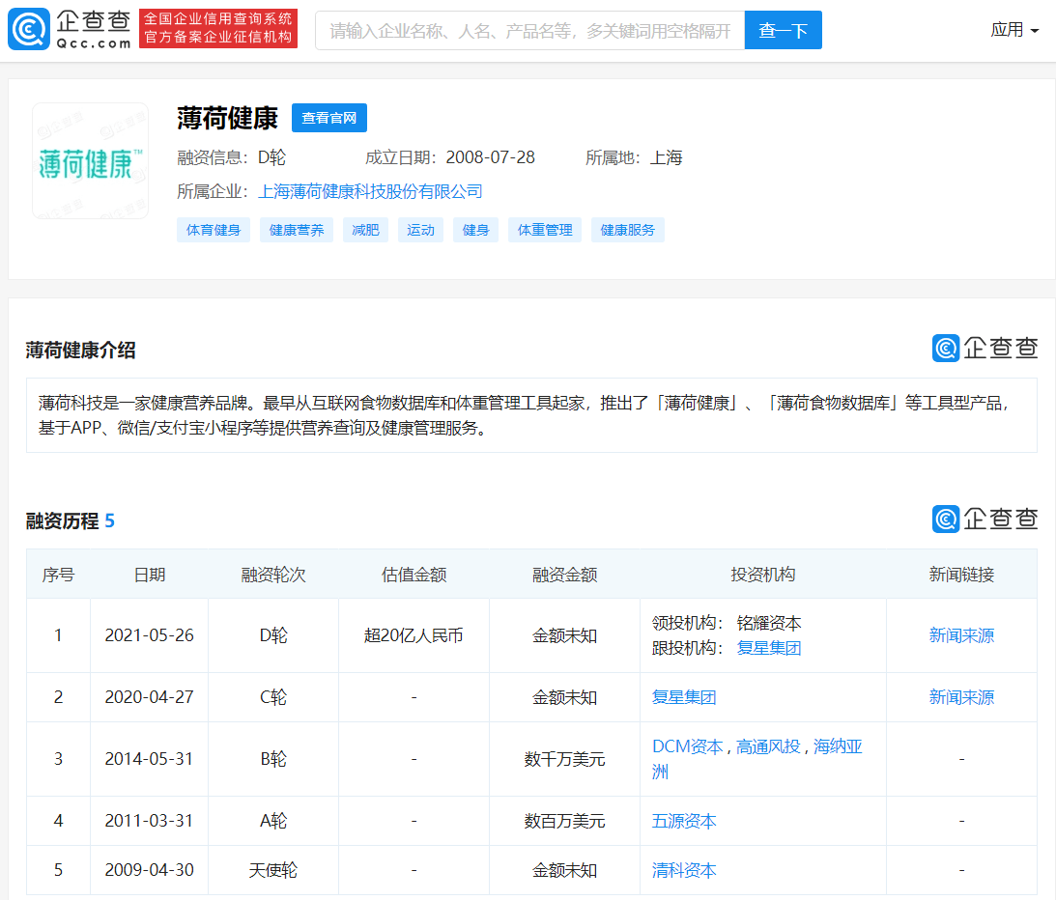This screenshot has width=1056, height=900.
Task: Click the 薄荷健康介绍 section heading
Action: (x=81, y=350)
